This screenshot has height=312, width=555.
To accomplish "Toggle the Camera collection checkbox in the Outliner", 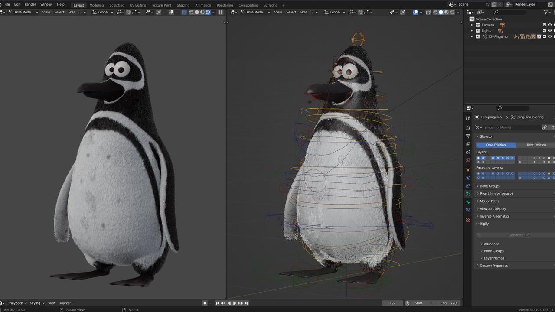I will pos(544,25).
